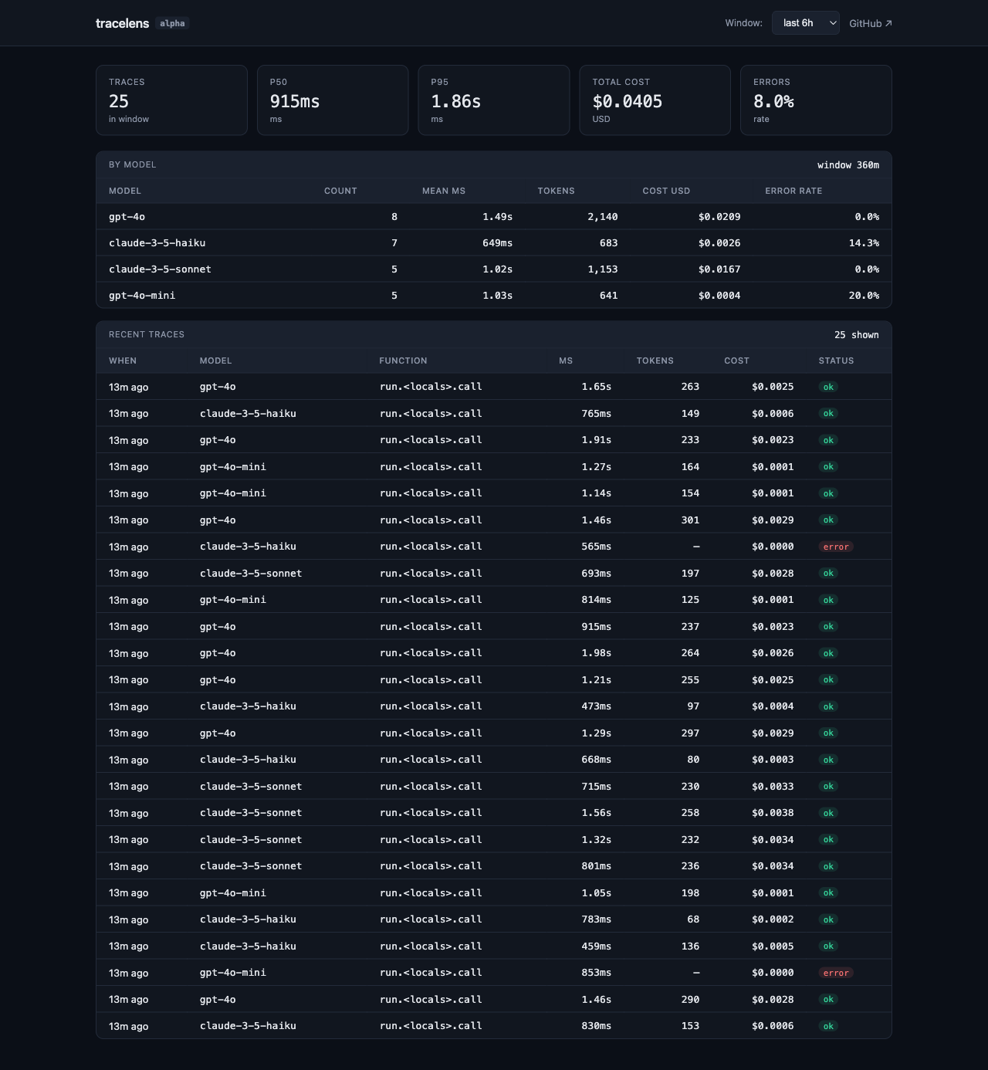Click the 25 shown label

(857, 335)
